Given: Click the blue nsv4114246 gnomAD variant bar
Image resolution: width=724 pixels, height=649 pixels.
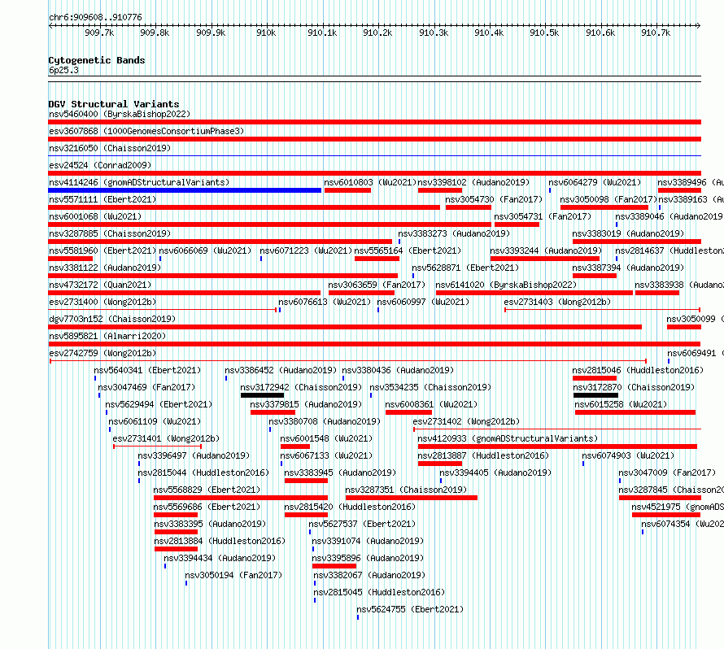Looking at the screenshot, I should click(185, 190).
